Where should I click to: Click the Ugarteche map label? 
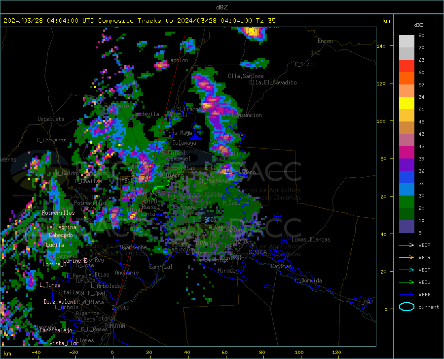[x=133, y=247]
